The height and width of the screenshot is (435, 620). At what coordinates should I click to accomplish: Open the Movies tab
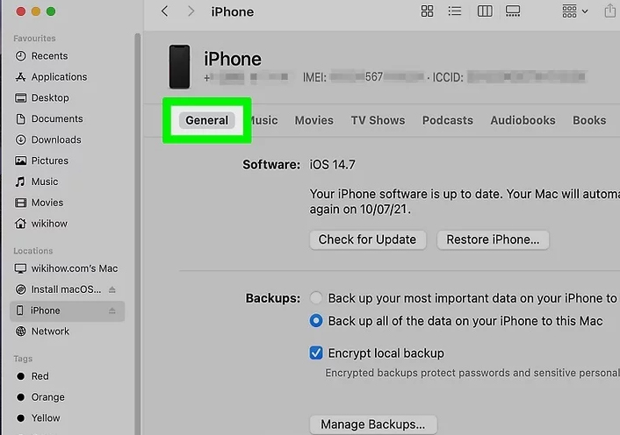pos(314,120)
